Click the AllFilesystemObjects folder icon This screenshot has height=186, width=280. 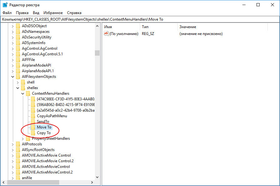coord(18,77)
